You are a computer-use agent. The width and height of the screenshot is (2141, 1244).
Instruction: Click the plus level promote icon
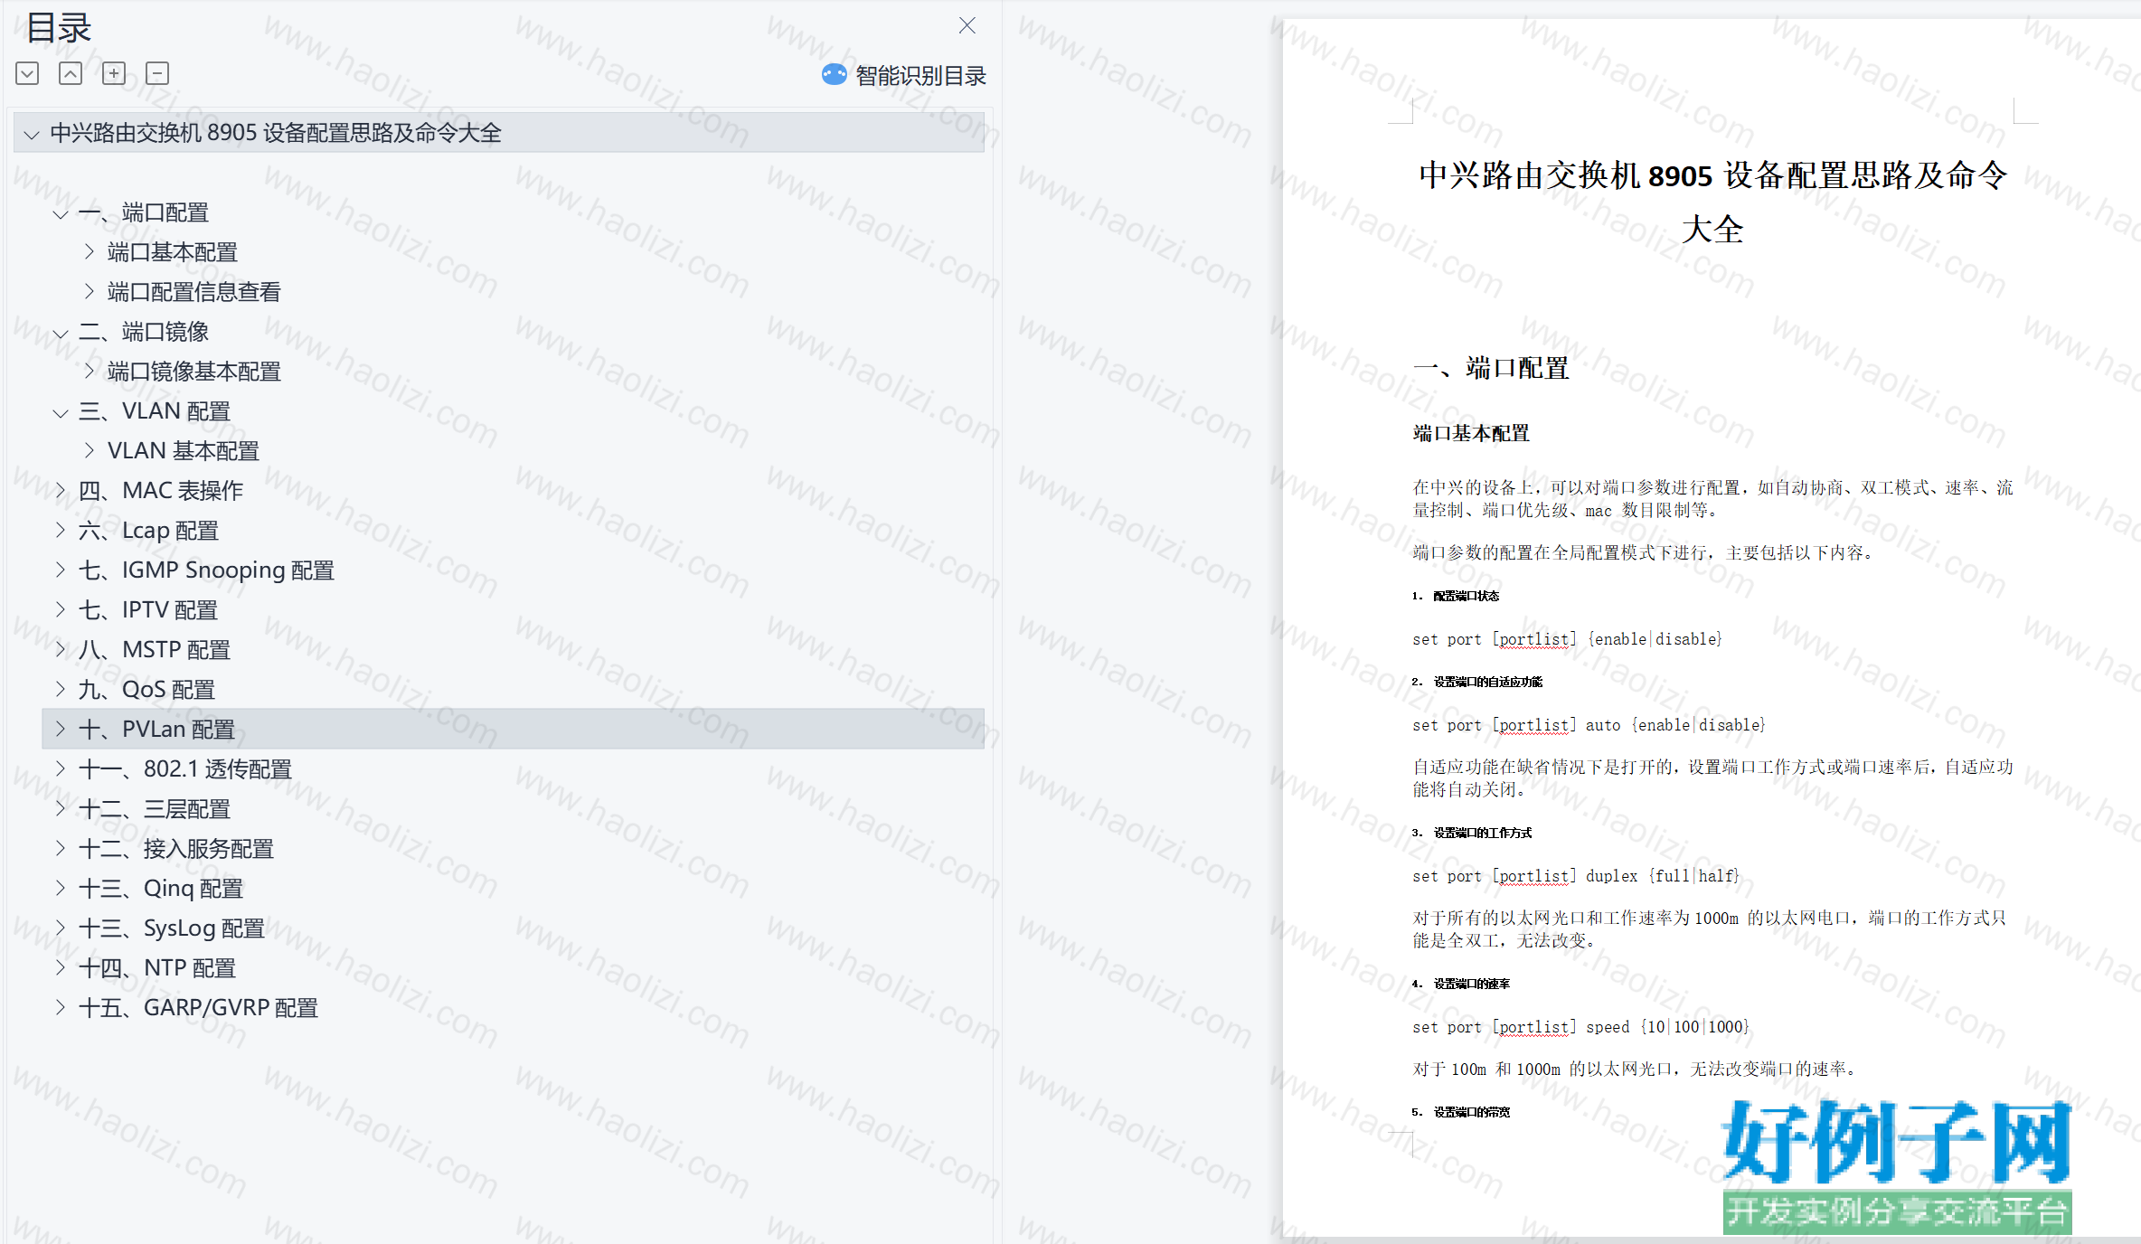point(114,73)
